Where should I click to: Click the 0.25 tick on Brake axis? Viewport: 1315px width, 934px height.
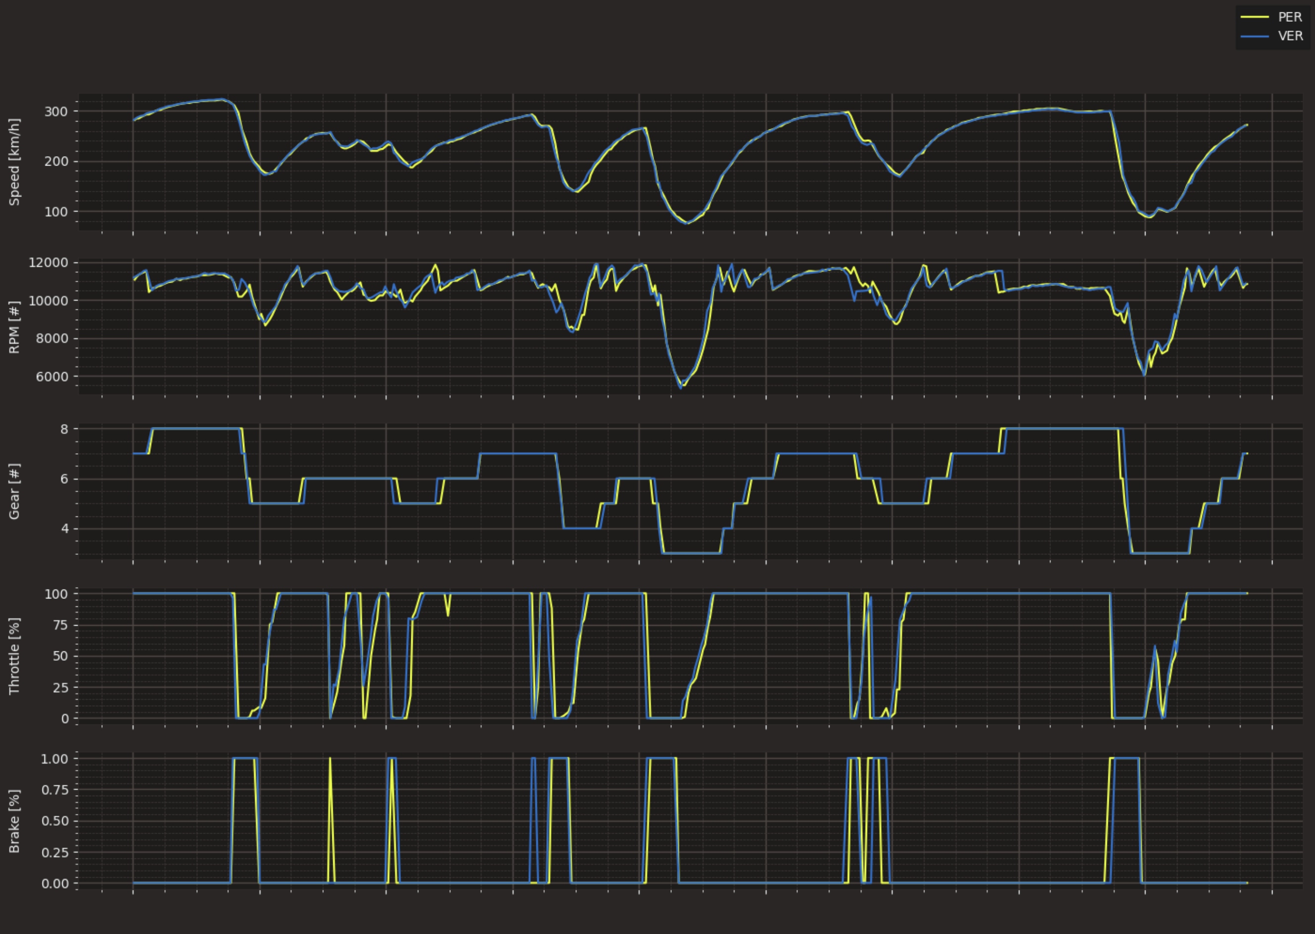click(x=55, y=852)
